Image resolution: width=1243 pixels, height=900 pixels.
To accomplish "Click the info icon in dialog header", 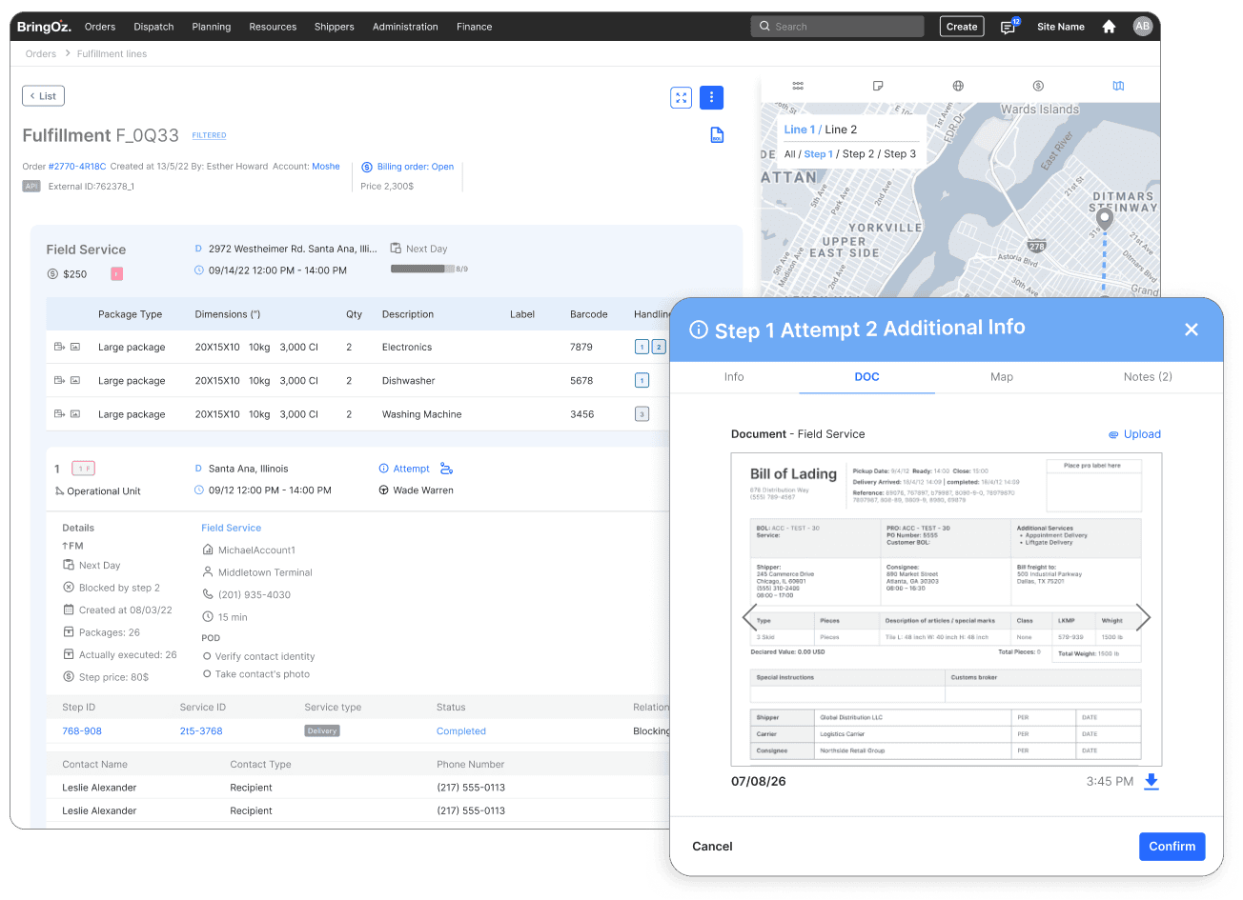I will pyautogui.click(x=699, y=330).
